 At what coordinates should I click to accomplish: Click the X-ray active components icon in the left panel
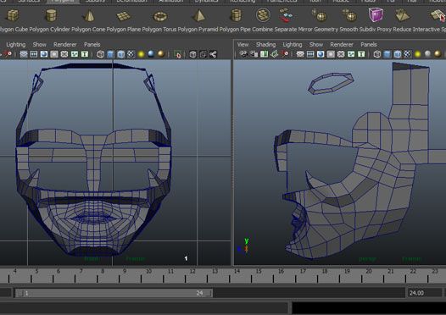pyautogui.click(x=203, y=54)
